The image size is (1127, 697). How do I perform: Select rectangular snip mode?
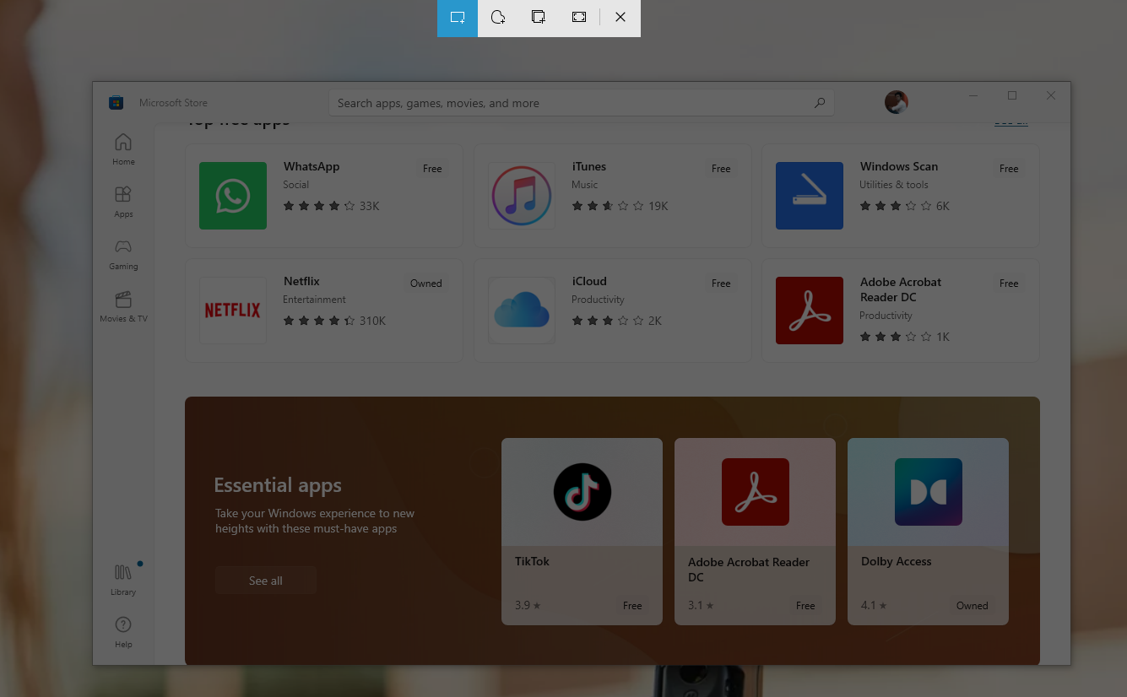click(458, 18)
